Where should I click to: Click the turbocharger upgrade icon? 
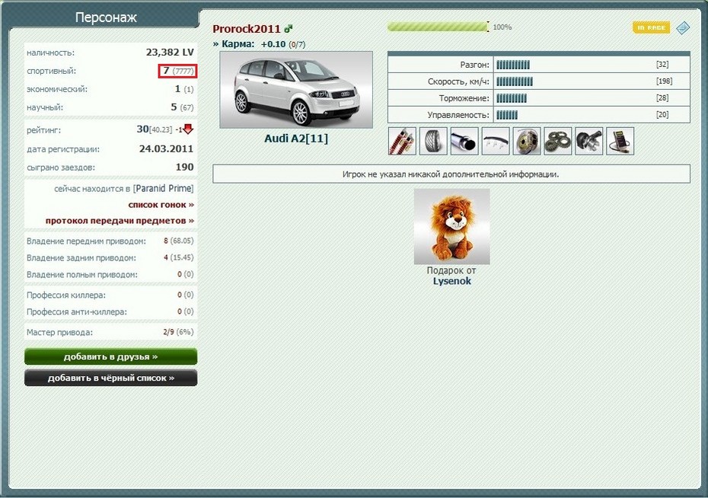[588, 142]
